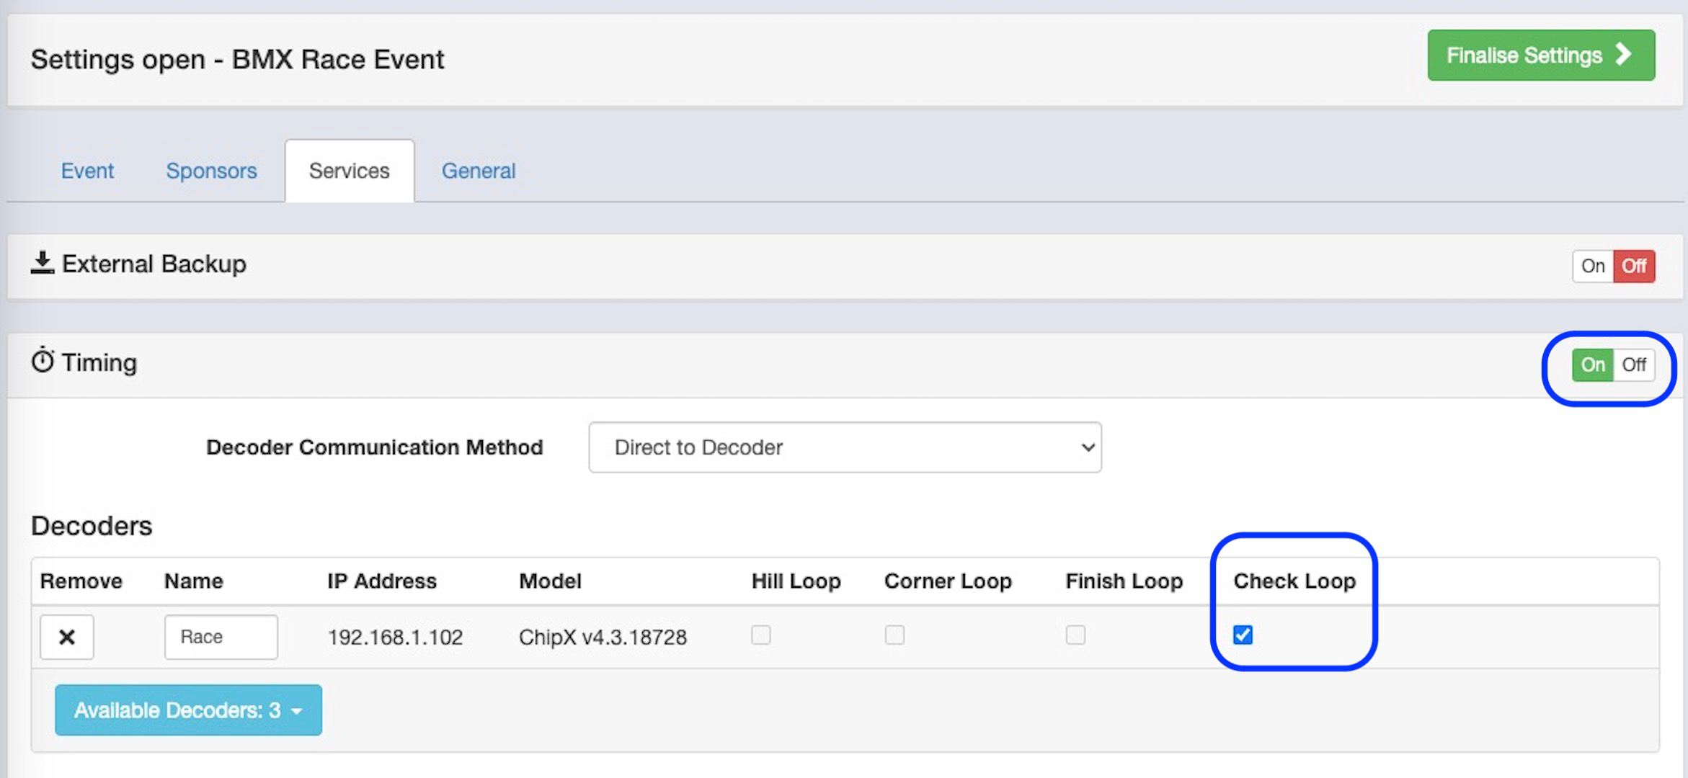Click the External Backup download icon
This screenshot has height=778, width=1688.
[43, 263]
